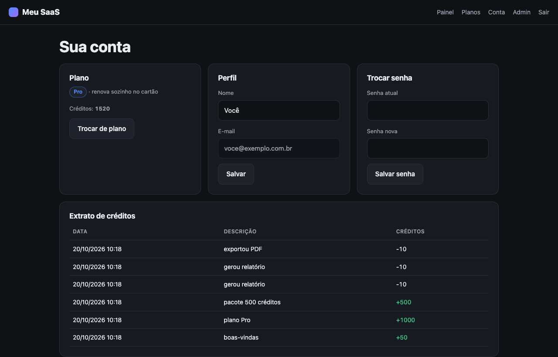The height and width of the screenshot is (357, 558).
Task: Click the Salvar senha button
Action: [x=395, y=174]
